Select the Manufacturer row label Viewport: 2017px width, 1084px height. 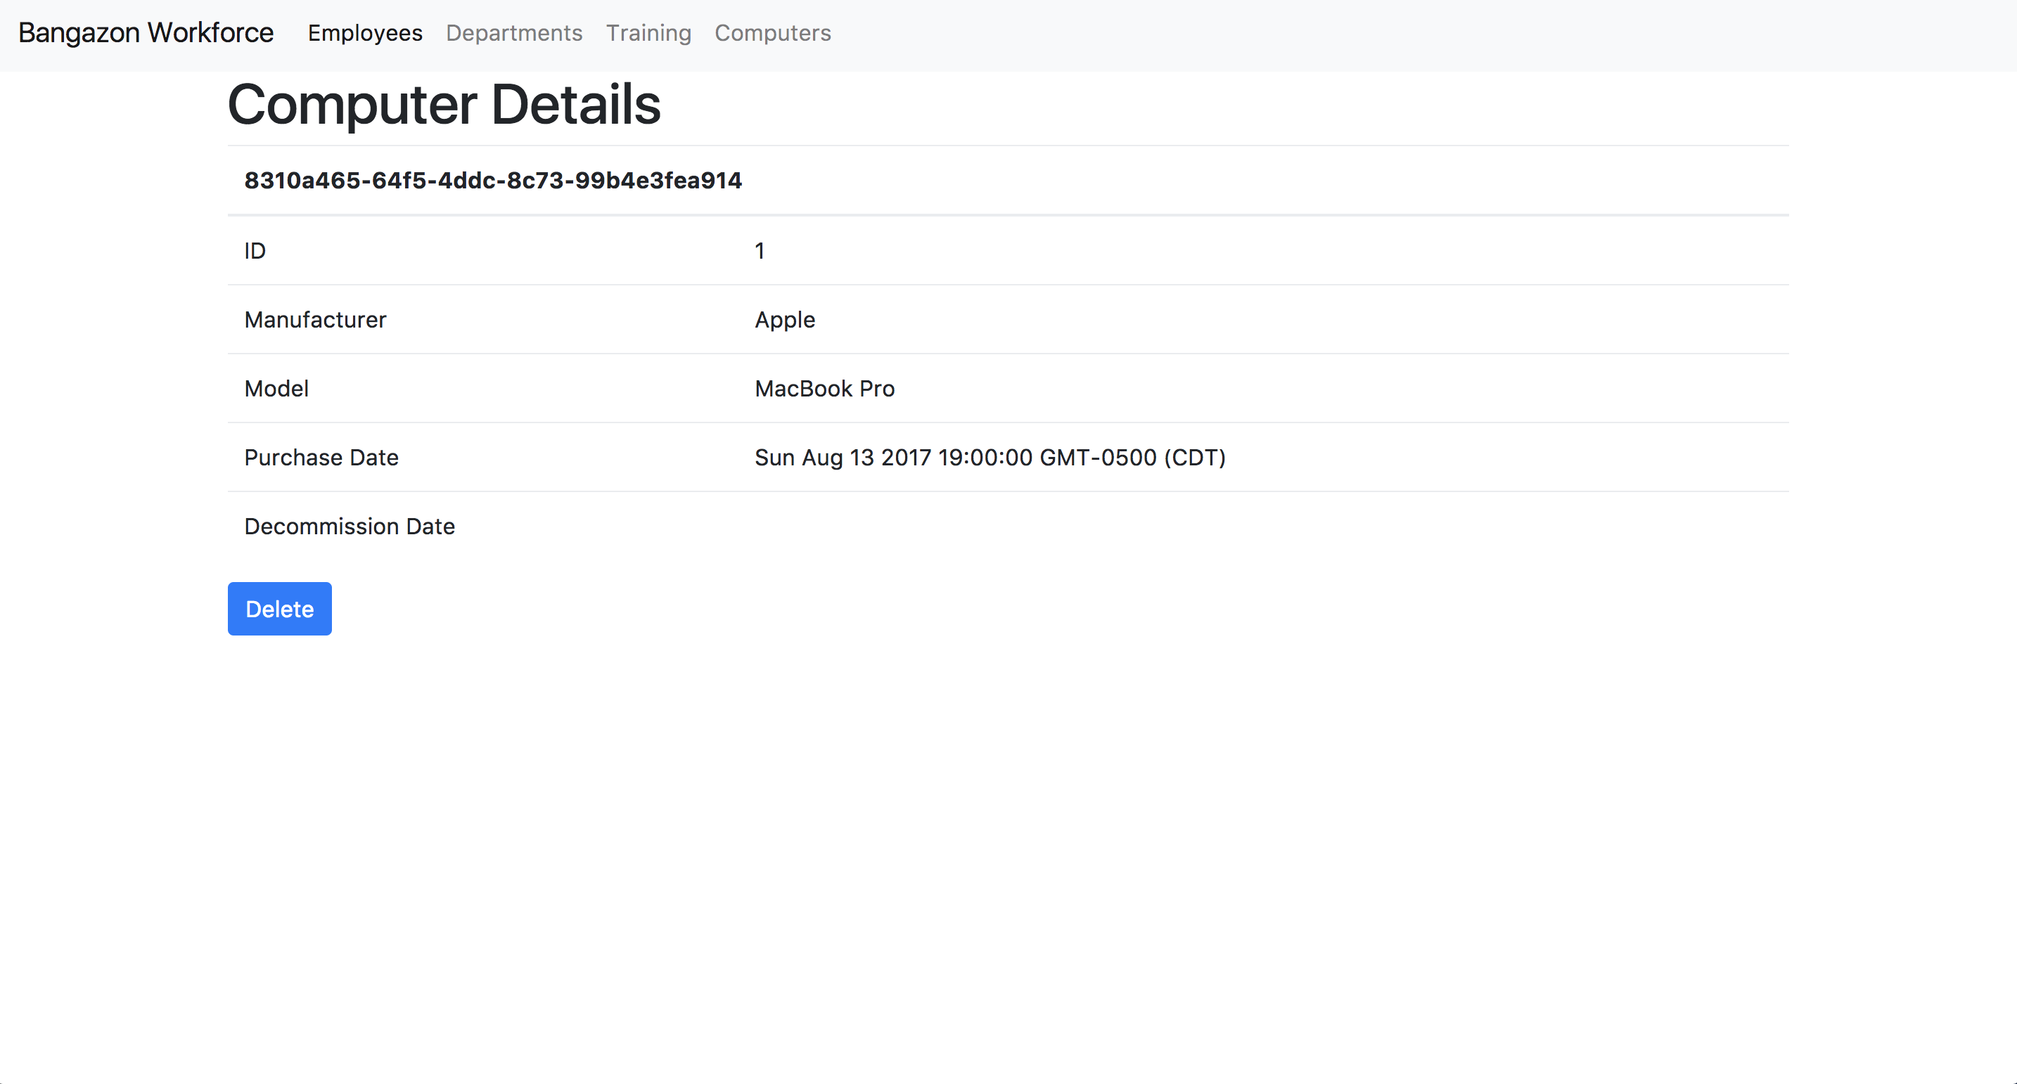click(315, 319)
